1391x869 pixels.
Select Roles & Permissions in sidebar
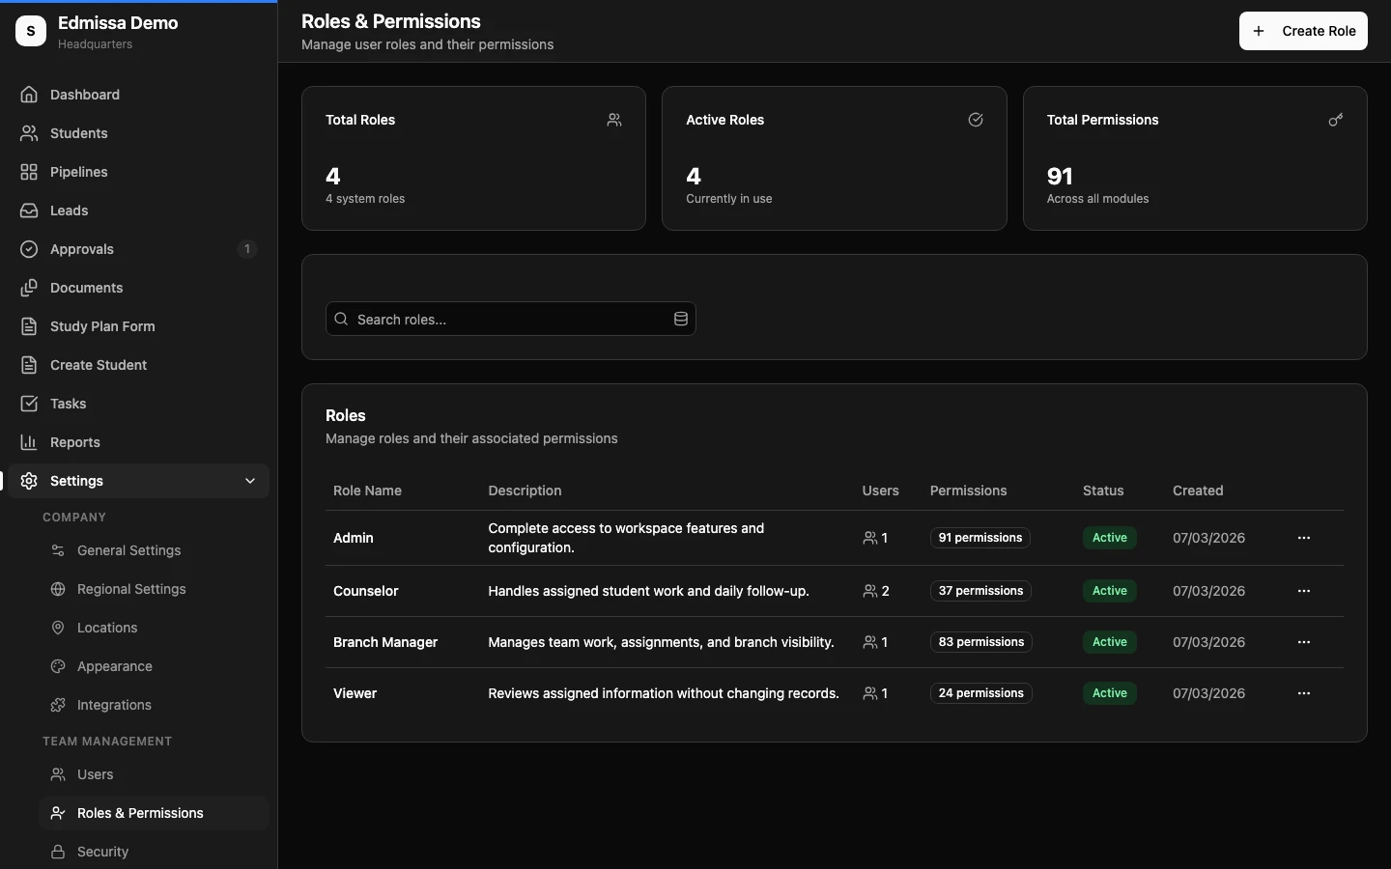click(x=154, y=813)
